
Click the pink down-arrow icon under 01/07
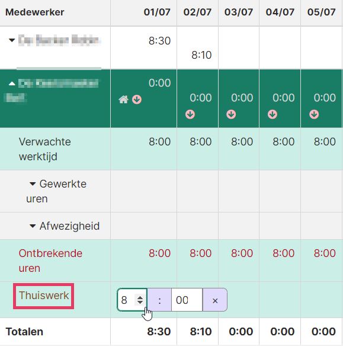(137, 100)
